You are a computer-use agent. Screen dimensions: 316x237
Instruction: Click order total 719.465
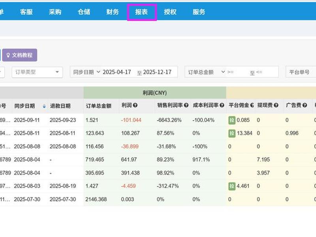(95, 160)
